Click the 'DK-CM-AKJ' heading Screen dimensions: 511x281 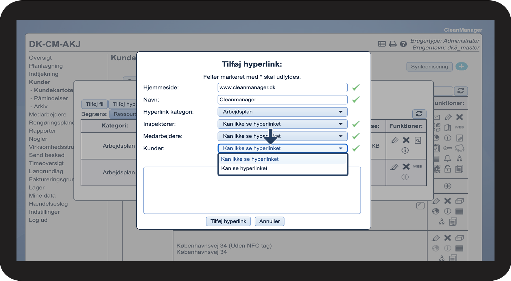tap(55, 44)
